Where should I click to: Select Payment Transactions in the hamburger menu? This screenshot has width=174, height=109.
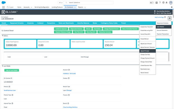[164, 34]
